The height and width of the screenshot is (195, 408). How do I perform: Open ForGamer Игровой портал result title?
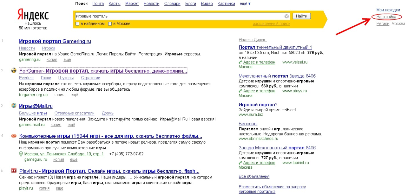click(x=103, y=71)
